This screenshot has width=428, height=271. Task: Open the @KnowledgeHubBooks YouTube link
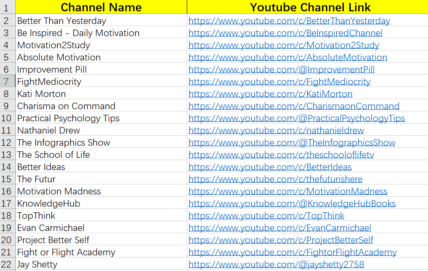pyautogui.click(x=292, y=204)
